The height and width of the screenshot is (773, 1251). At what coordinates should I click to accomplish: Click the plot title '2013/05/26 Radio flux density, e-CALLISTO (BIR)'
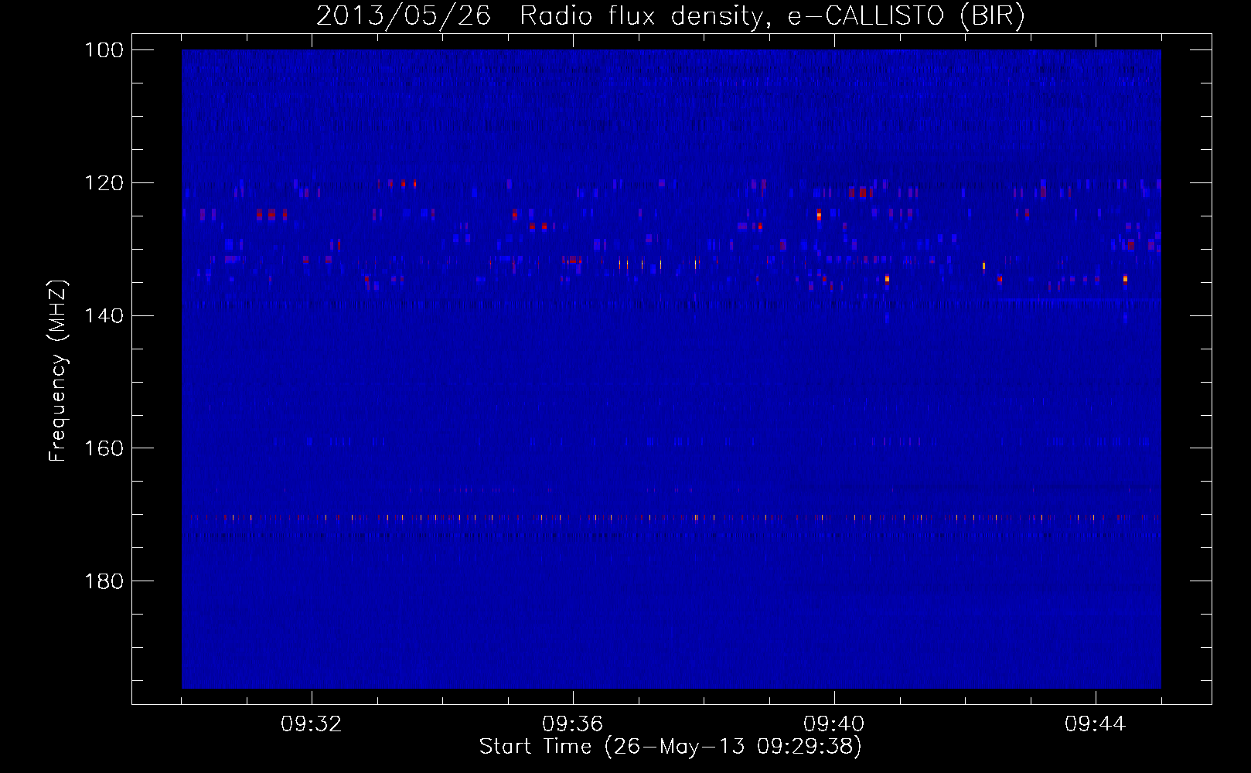coord(670,16)
